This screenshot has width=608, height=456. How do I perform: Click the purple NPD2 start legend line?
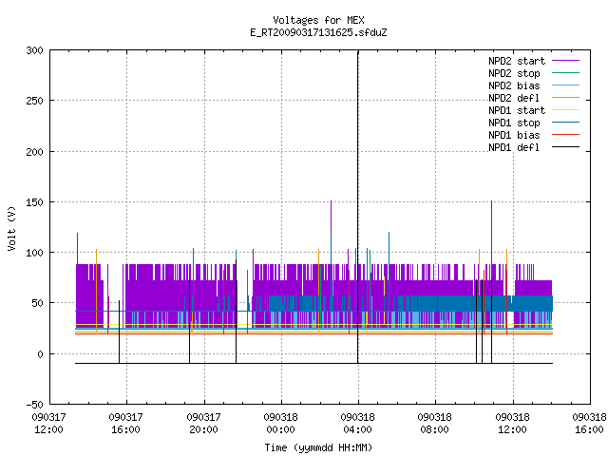(x=566, y=61)
